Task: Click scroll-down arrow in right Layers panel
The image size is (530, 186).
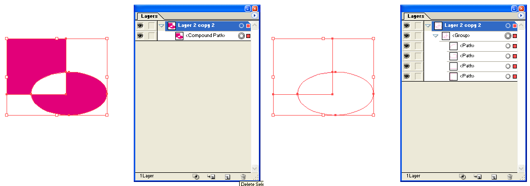Action: tap(521, 168)
